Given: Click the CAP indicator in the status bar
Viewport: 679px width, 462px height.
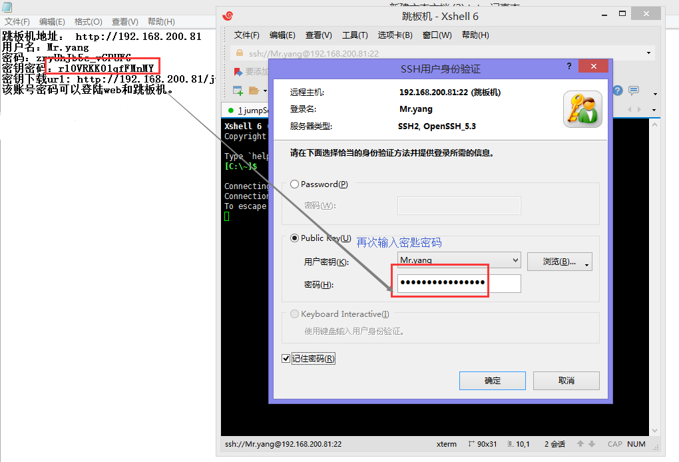Looking at the screenshot, I should (x=615, y=444).
